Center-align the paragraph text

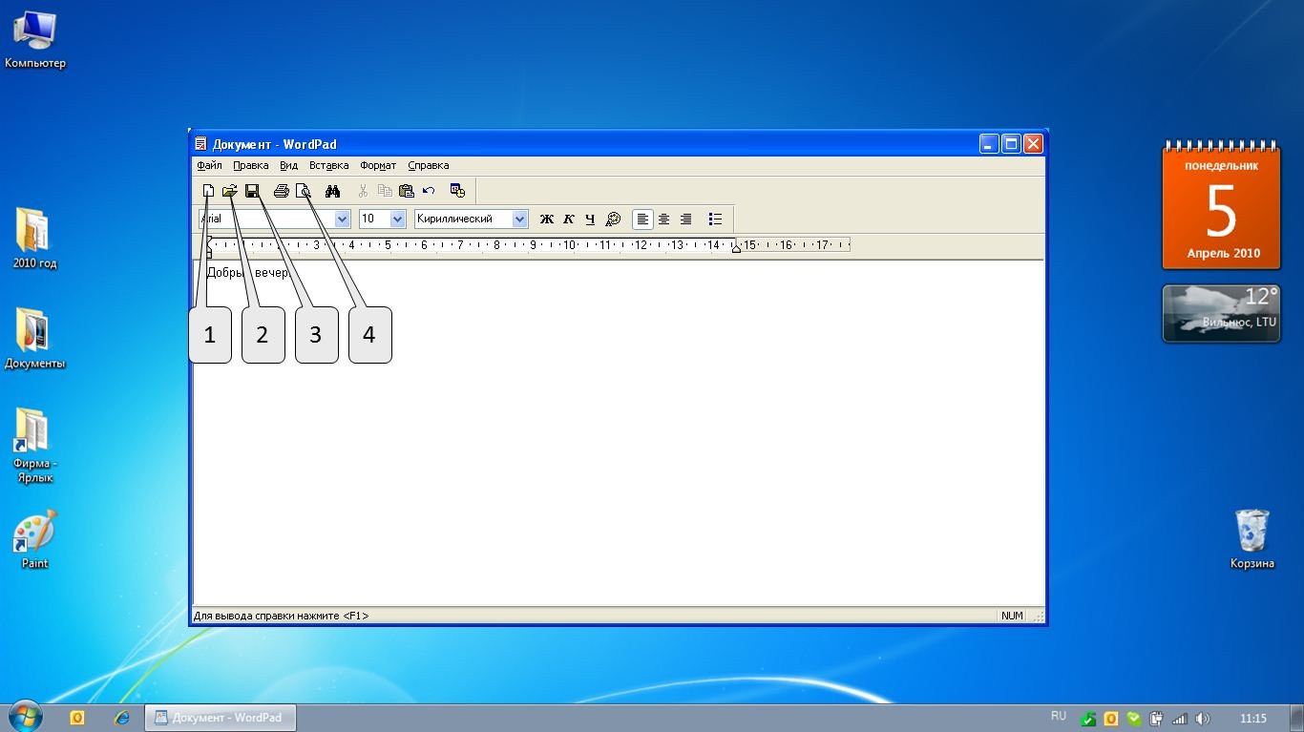tap(664, 220)
